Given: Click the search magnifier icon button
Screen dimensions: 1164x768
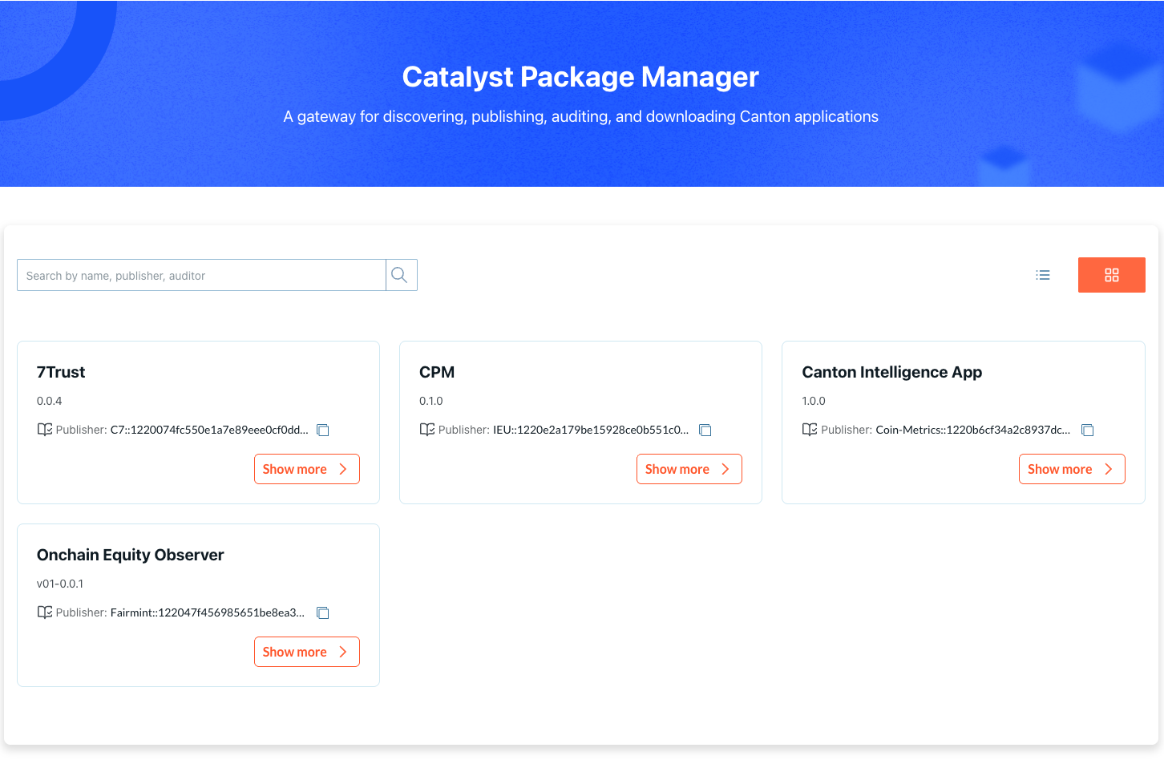Looking at the screenshot, I should tap(401, 275).
